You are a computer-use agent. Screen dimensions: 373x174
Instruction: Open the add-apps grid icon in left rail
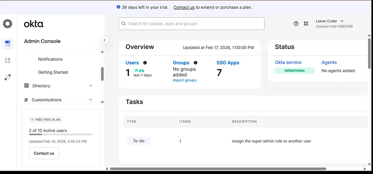(7, 60)
